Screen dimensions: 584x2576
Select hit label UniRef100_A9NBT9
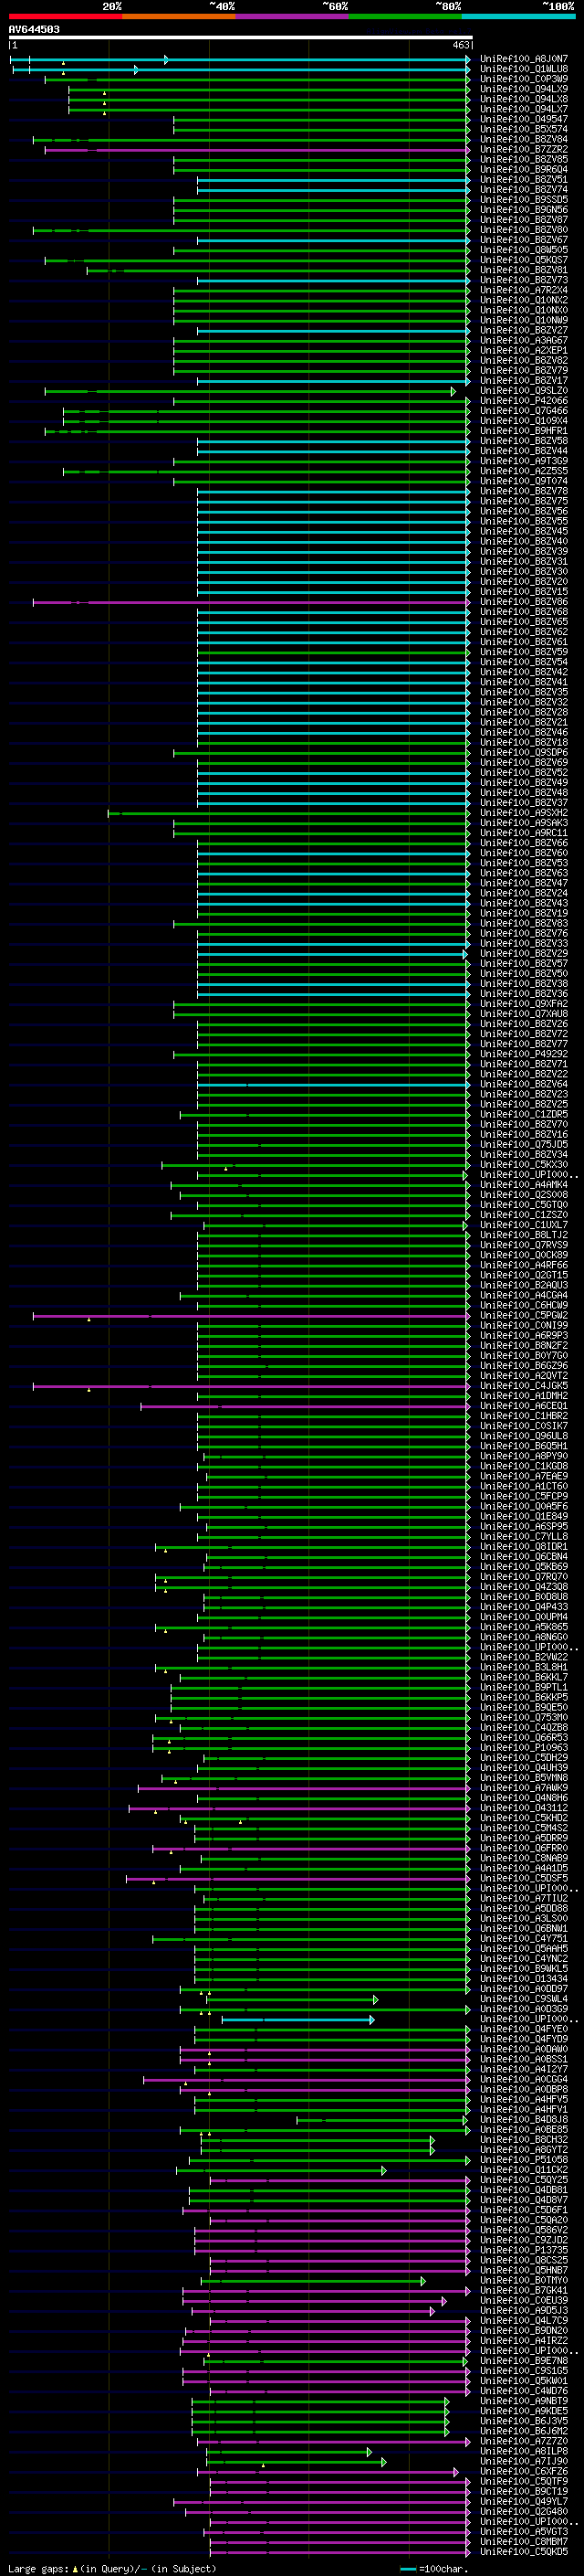point(524,2401)
